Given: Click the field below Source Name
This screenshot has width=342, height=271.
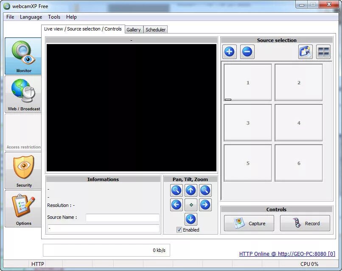Looking at the screenshot, I should point(104,229).
